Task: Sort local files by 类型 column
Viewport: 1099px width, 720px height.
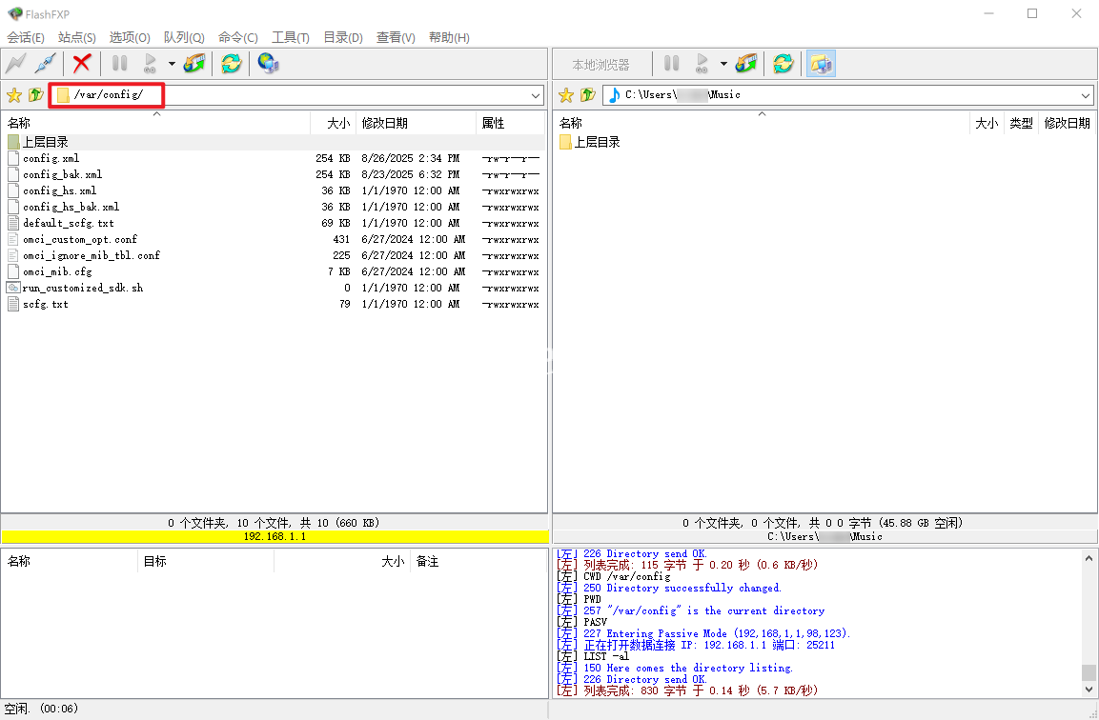Action: [1021, 123]
